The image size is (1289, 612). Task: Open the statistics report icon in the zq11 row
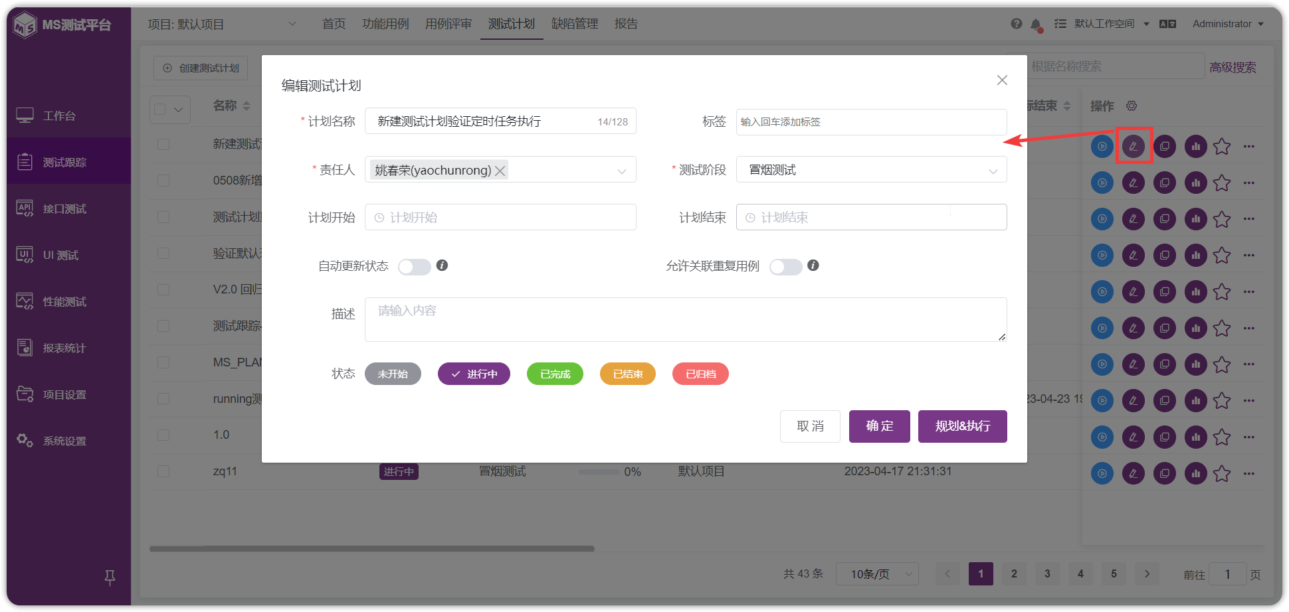(1196, 473)
